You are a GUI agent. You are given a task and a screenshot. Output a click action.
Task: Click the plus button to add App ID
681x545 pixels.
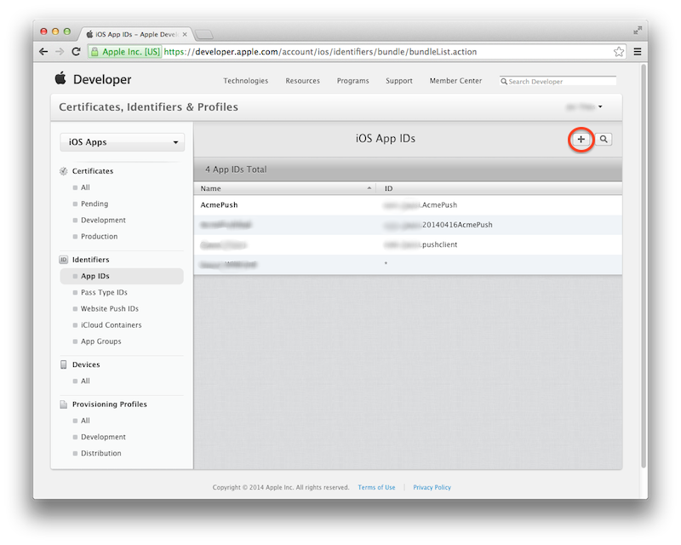pyautogui.click(x=581, y=139)
